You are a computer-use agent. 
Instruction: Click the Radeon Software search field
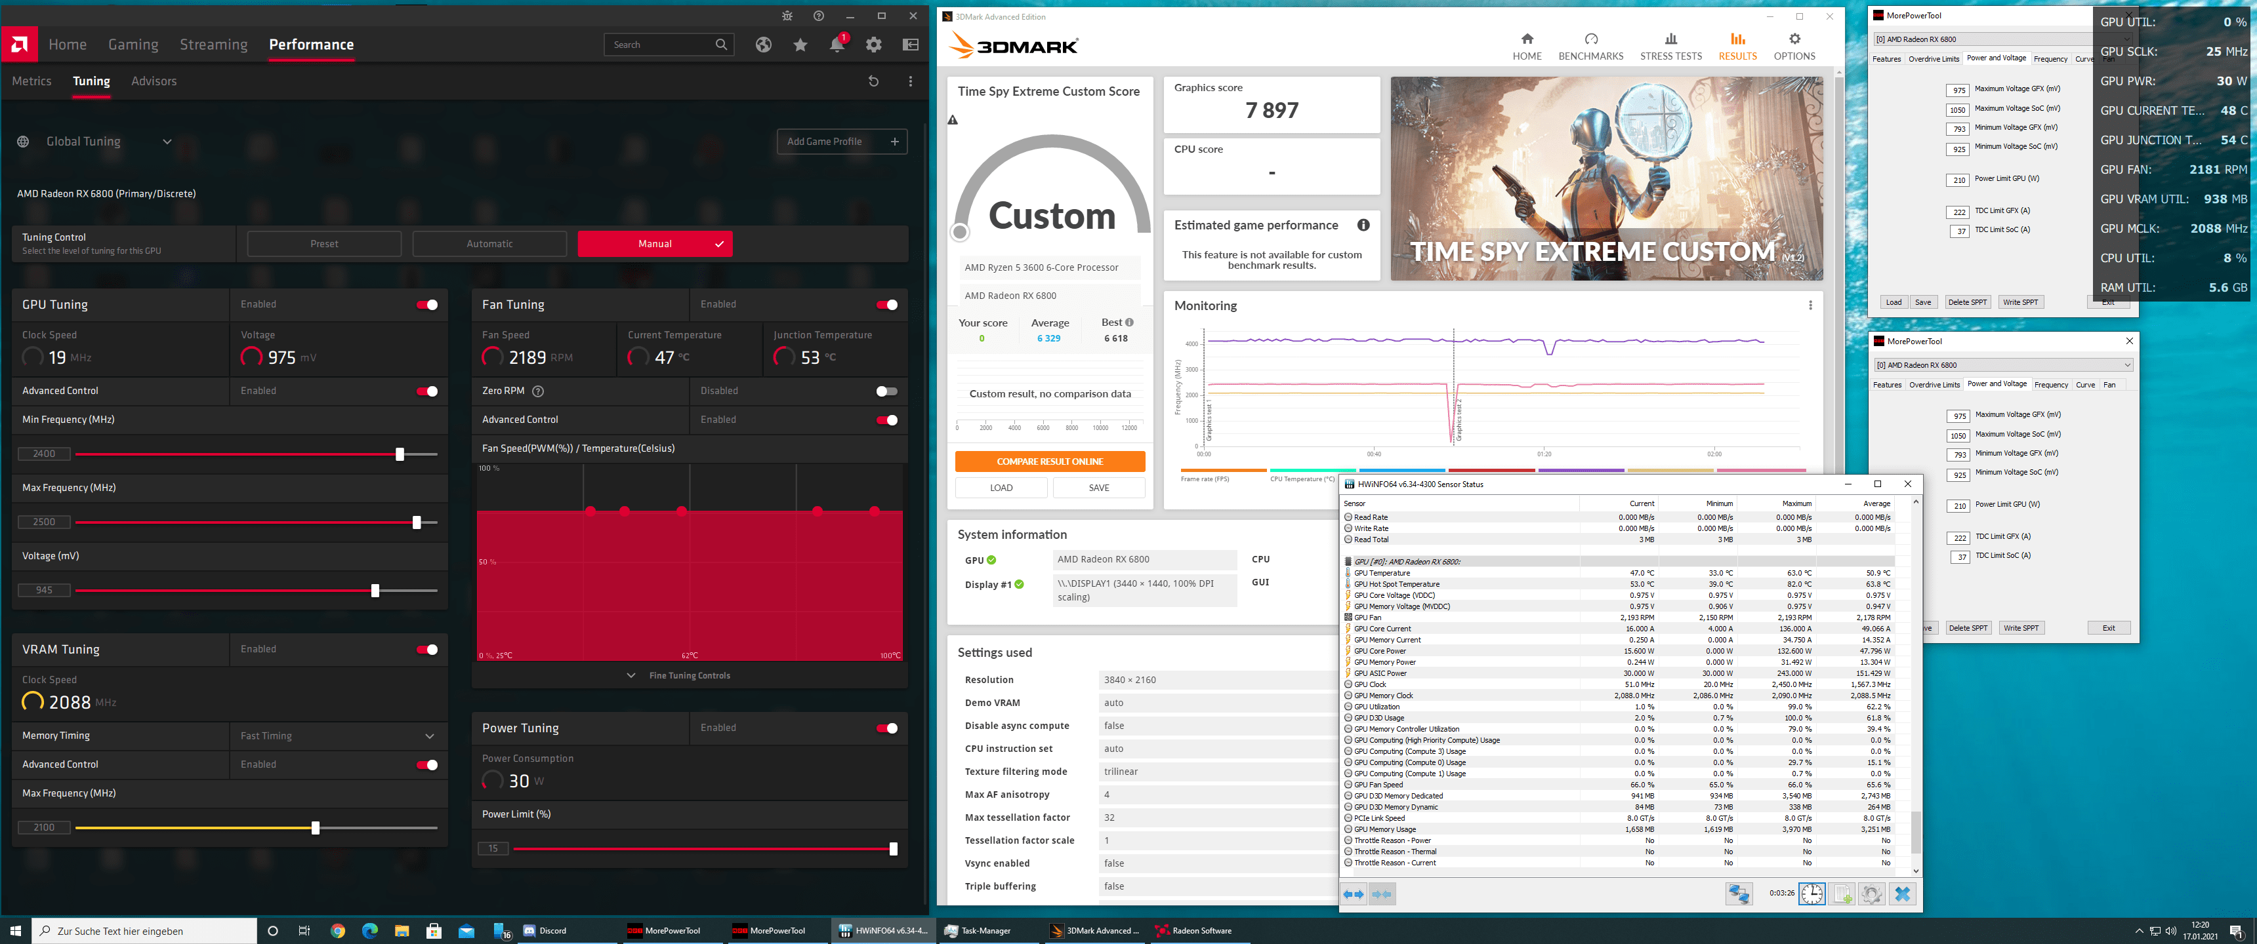tap(668, 45)
